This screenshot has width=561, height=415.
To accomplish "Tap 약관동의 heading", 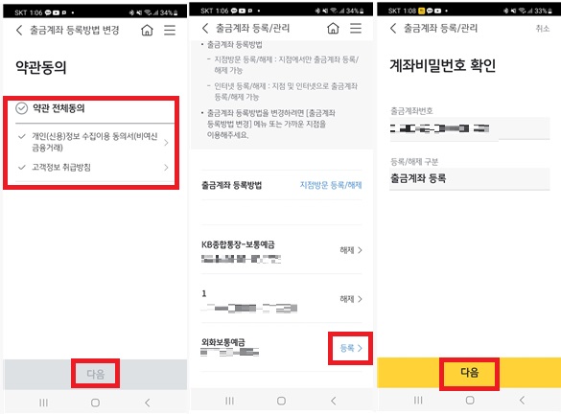I will point(41,67).
